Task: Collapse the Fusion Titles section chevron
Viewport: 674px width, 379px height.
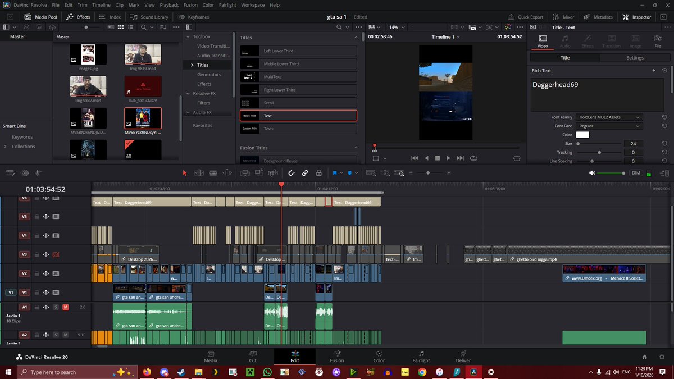Action: coord(356,148)
